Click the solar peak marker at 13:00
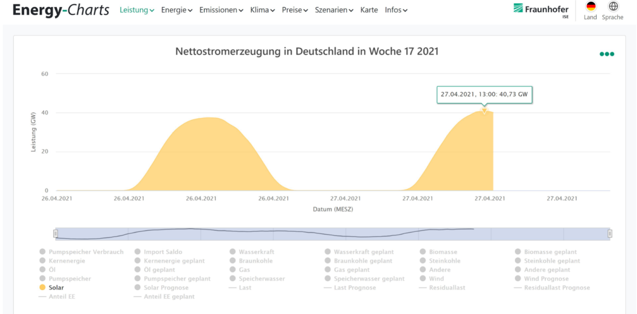The height and width of the screenshot is (314, 637). coord(484,111)
